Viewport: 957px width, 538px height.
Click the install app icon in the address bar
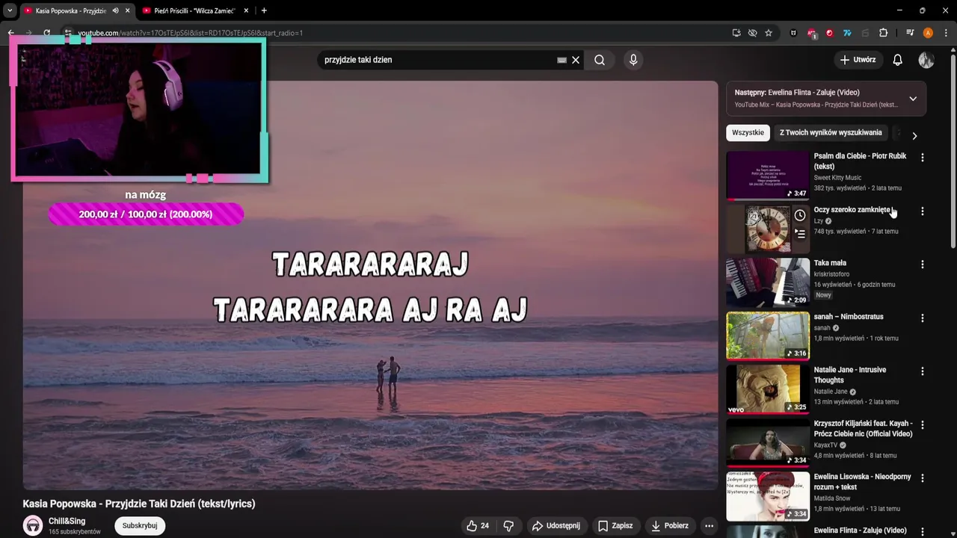pyautogui.click(x=736, y=33)
